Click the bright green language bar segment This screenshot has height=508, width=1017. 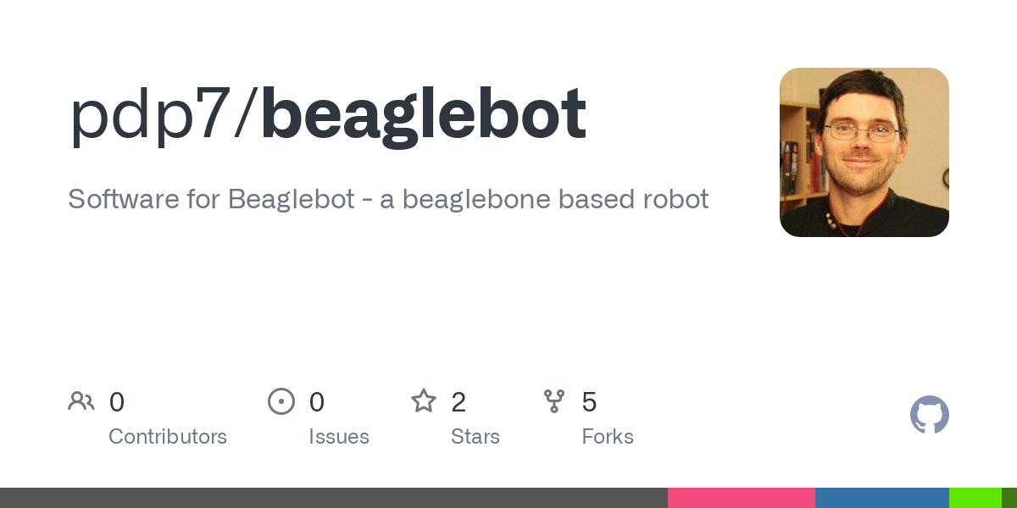pyautogui.click(x=975, y=498)
